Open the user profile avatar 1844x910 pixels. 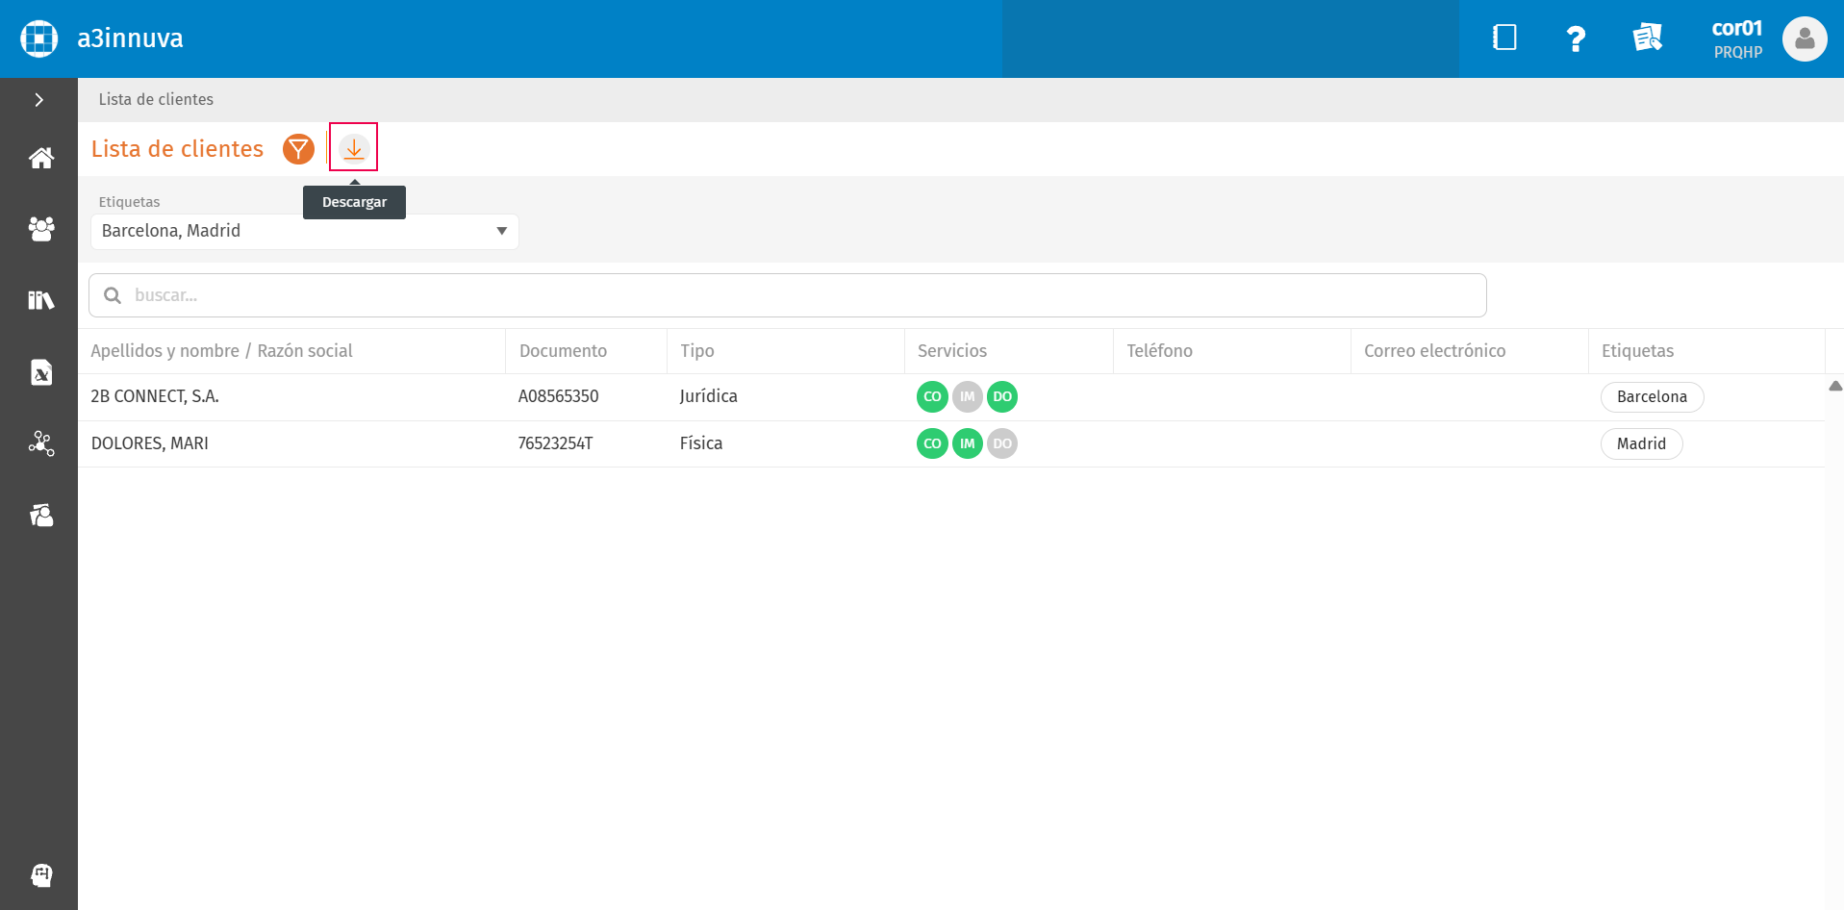(1805, 38)
